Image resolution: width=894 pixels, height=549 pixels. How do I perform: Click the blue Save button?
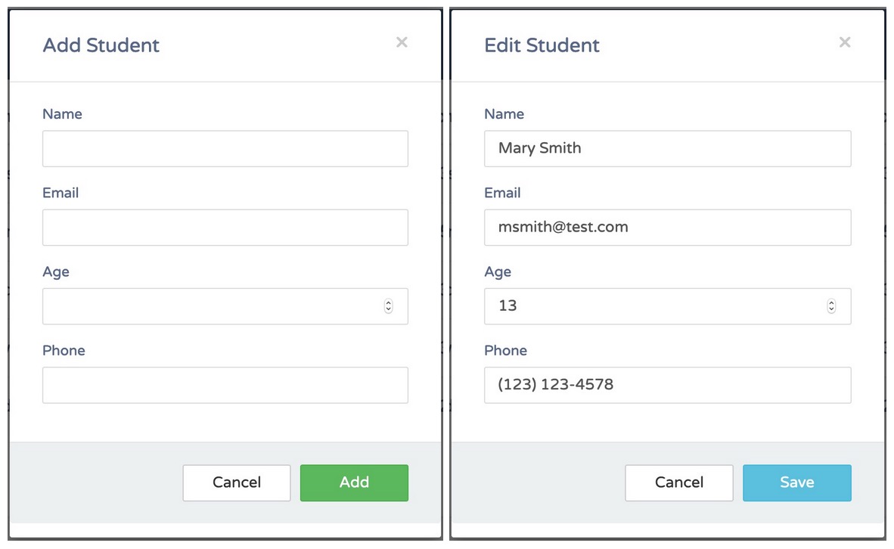point(796,482)
